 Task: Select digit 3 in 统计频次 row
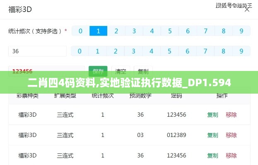click(134, 31)
